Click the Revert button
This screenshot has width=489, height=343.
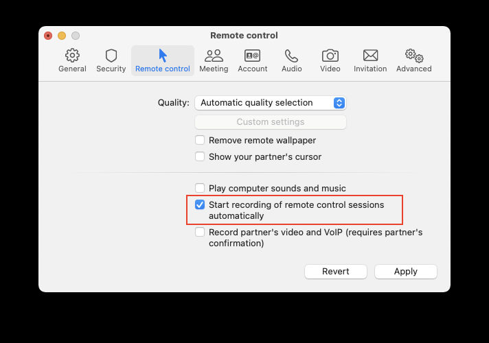click(336, 272)
